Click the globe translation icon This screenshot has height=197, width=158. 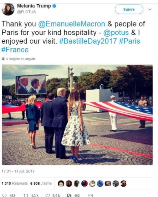[x=3, y=59]
